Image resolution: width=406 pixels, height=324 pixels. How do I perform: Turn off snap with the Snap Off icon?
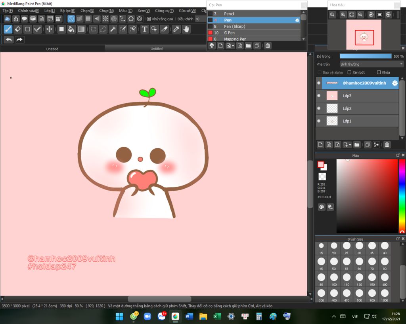point(71,19)
